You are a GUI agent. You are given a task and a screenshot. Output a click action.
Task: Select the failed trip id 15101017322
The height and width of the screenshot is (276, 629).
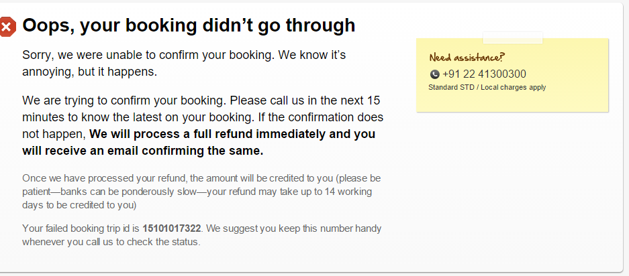point(171,228)
